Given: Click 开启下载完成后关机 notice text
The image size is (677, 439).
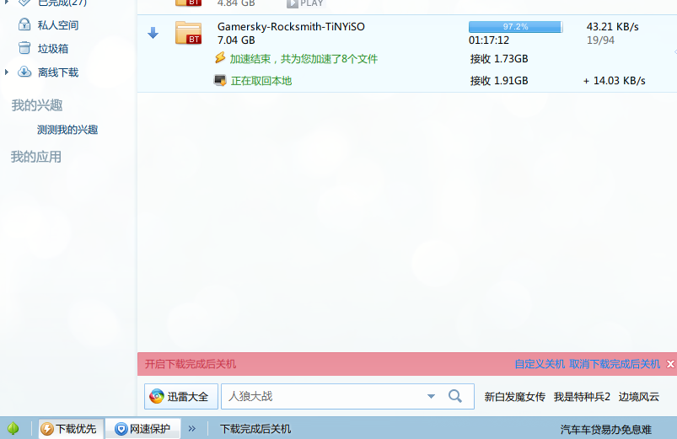Looking at the screenshot, I should (x=191, y=364).
